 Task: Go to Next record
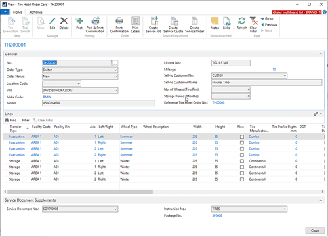(266, 30)
